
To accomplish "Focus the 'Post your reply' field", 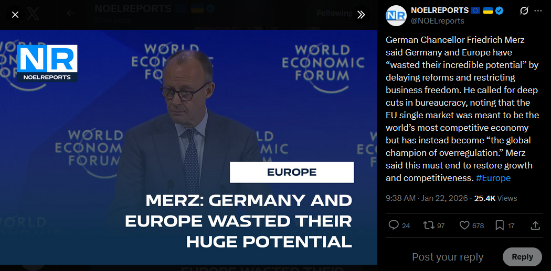I will [448, 257].
